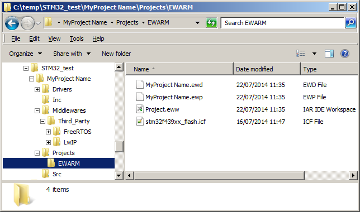Select STM32_test folder in tree
Viewport: 360px width, 212px height.
click(58, 68)
